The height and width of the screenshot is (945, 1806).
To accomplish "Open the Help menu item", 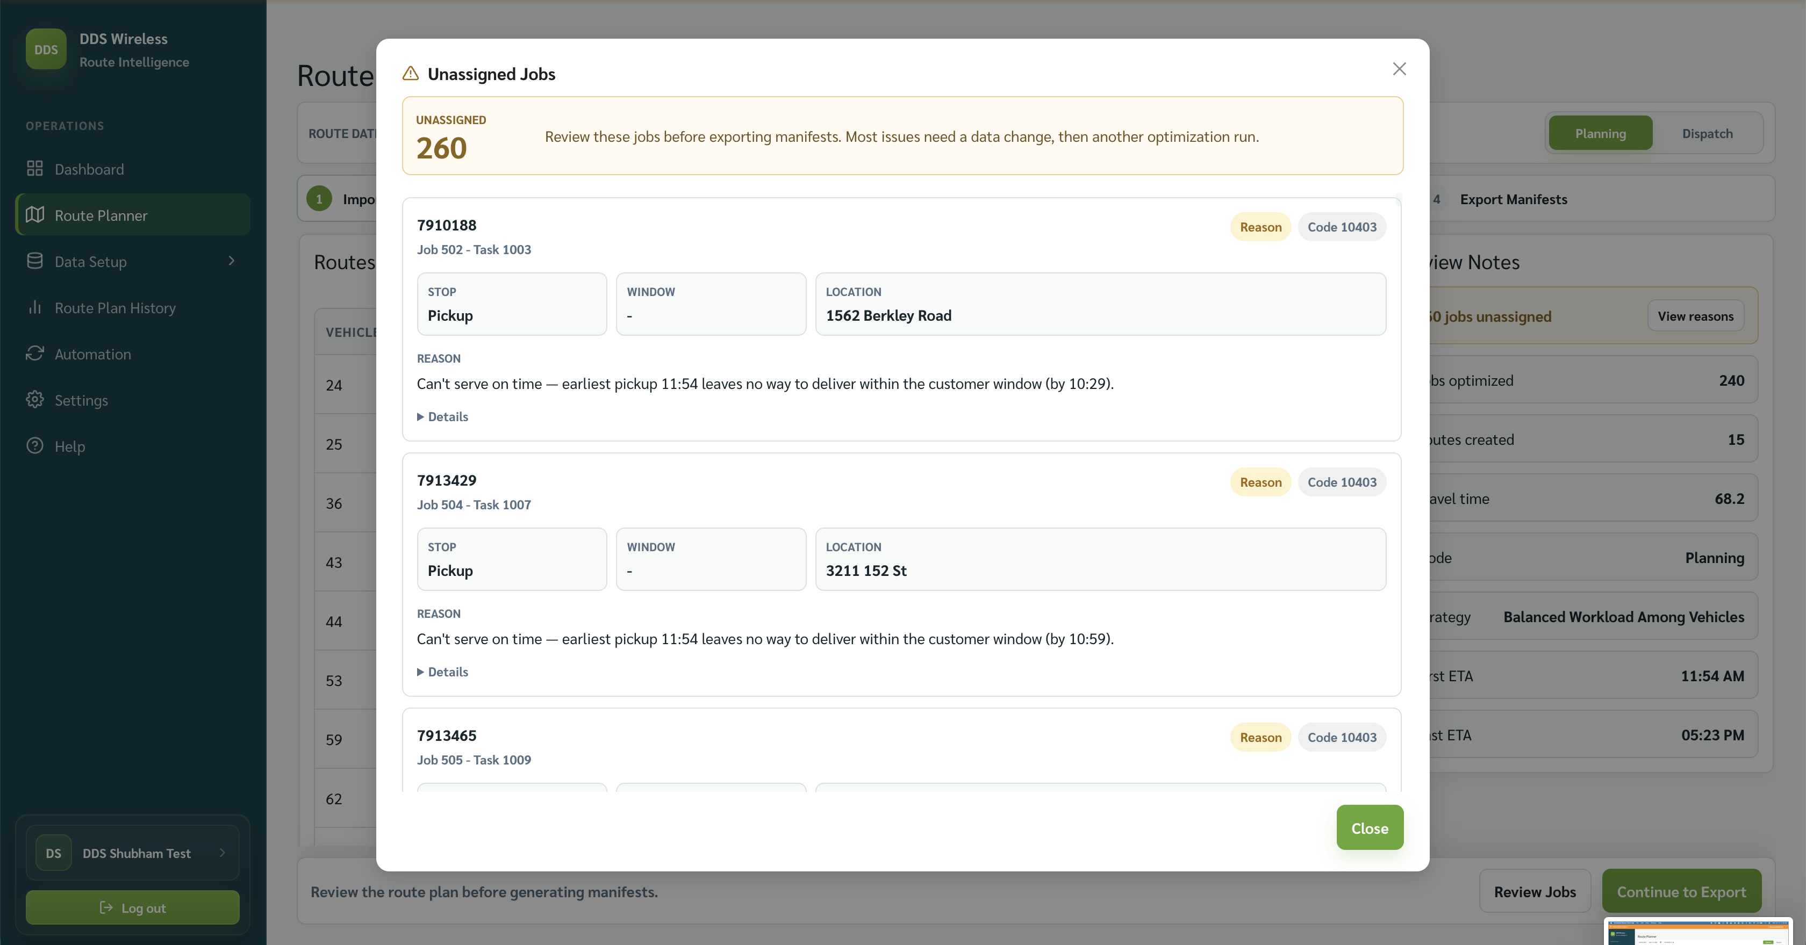I will coord(133,446).
